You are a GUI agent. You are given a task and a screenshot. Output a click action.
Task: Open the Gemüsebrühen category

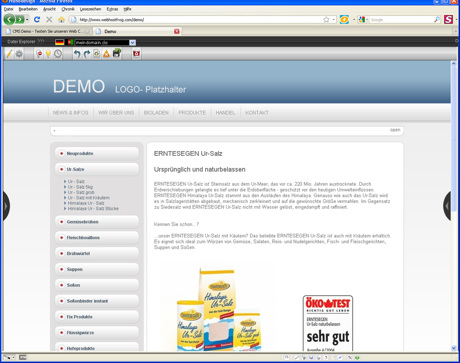click(97, 222)
